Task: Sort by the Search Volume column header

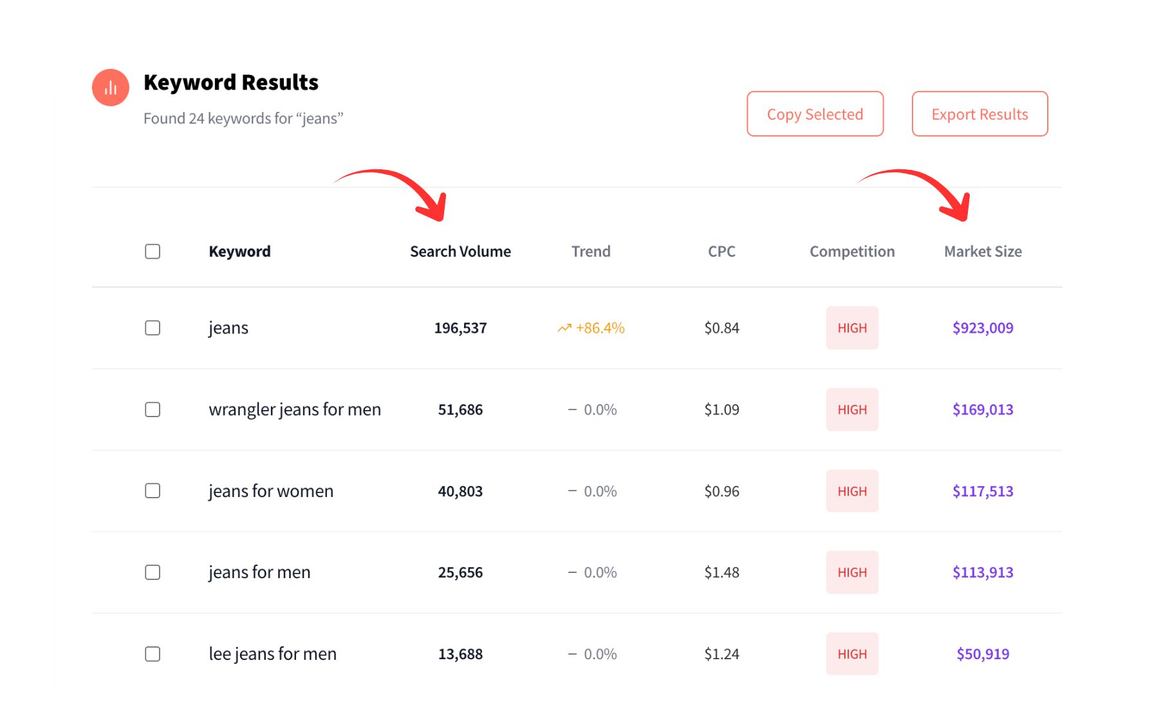Action: pyautogui.click(x=460, y=252)
